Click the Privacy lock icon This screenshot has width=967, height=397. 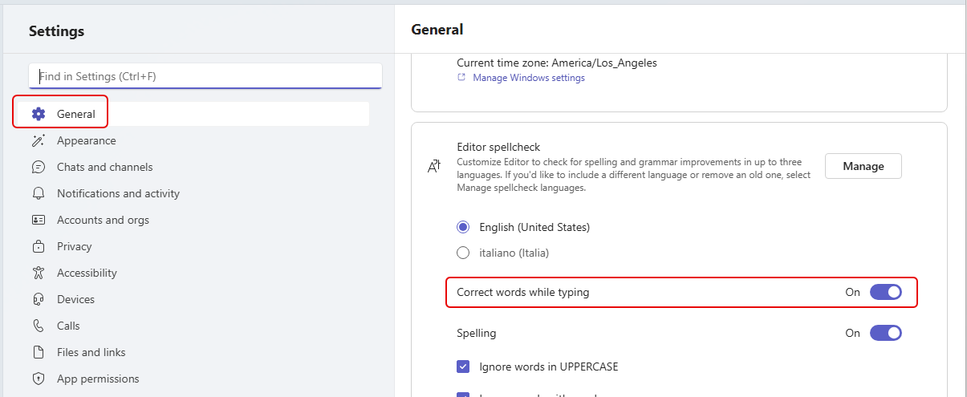[x=39, y=246]
